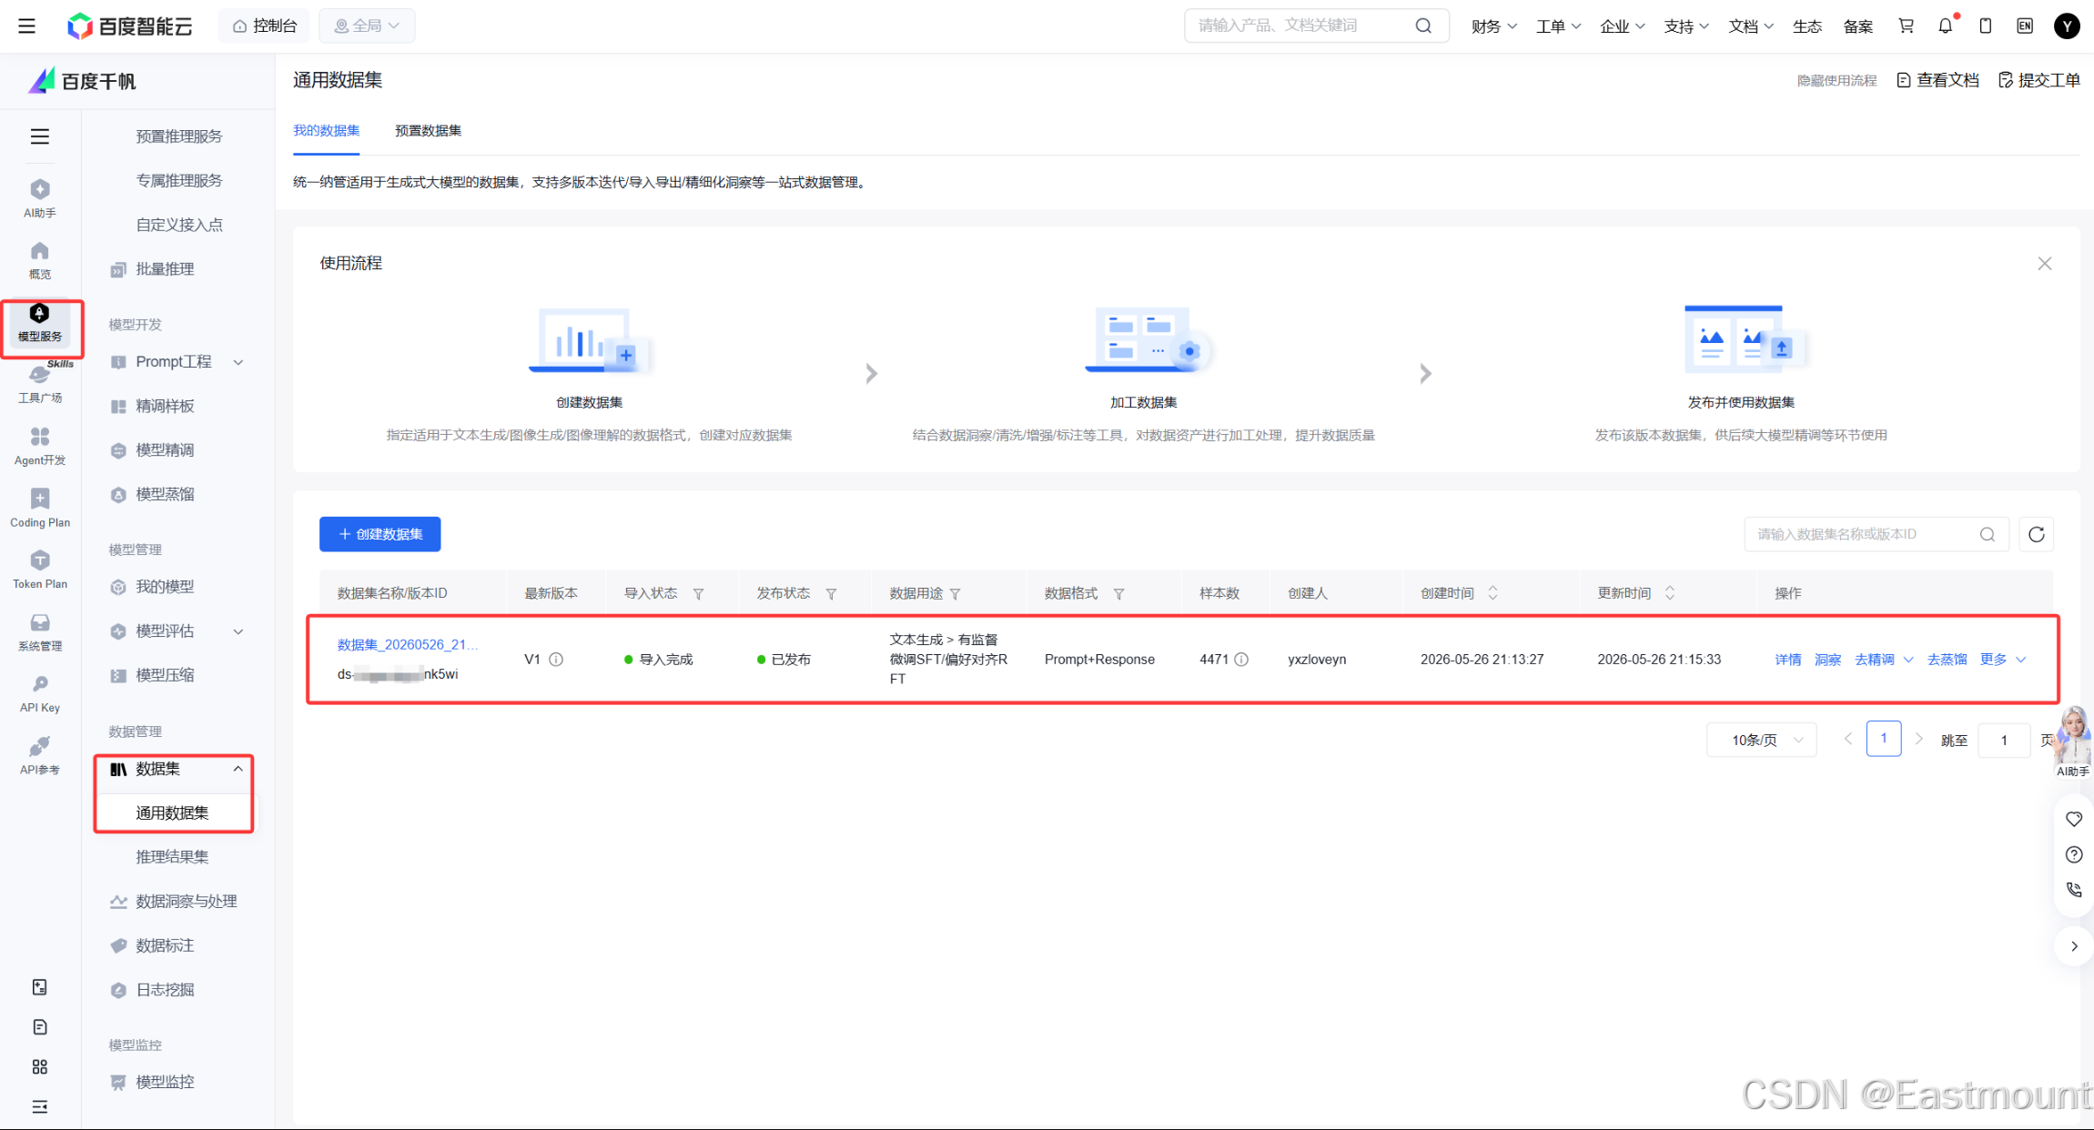The image size is (2094, 1130).
Task: Open Coding Plan sidebar icon
Action: click(39, 508)
